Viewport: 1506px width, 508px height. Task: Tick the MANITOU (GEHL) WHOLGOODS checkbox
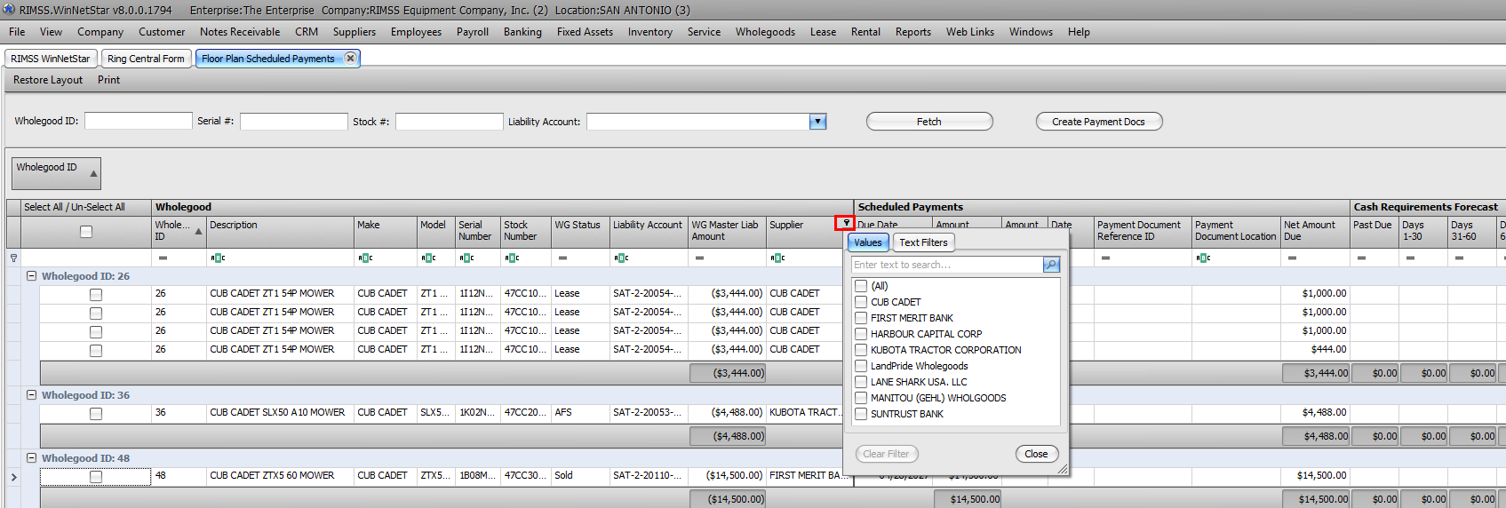tap(861, 398)
